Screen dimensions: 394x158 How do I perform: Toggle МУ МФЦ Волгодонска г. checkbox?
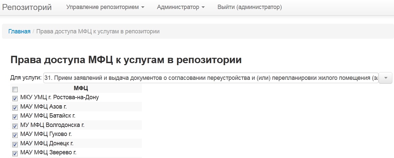(15, 126)
